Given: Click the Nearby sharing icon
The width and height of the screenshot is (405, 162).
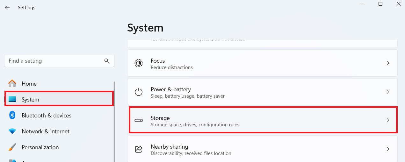Looking at the screenshot, I should coord(139,149).
